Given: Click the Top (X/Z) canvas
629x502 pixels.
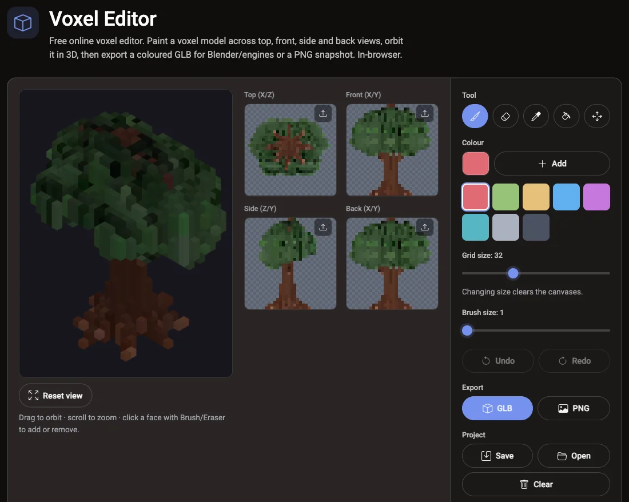Looking at the screenshot, I should click(x=290, y=150).
